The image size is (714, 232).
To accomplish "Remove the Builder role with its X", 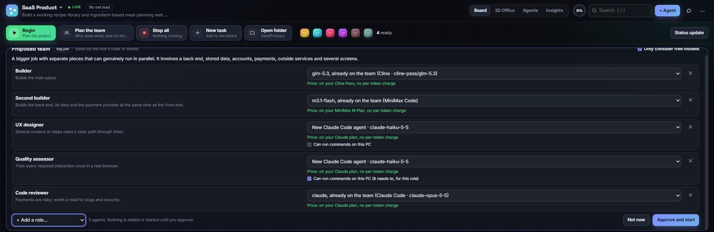I will click(690, 73).
